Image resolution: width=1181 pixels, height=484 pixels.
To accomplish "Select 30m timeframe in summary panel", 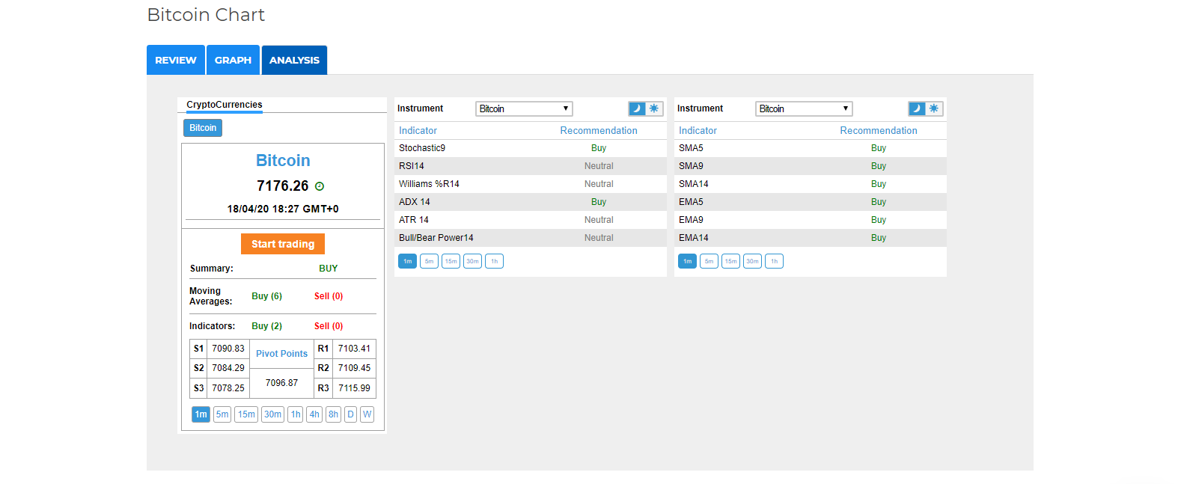I will (272, 414).
